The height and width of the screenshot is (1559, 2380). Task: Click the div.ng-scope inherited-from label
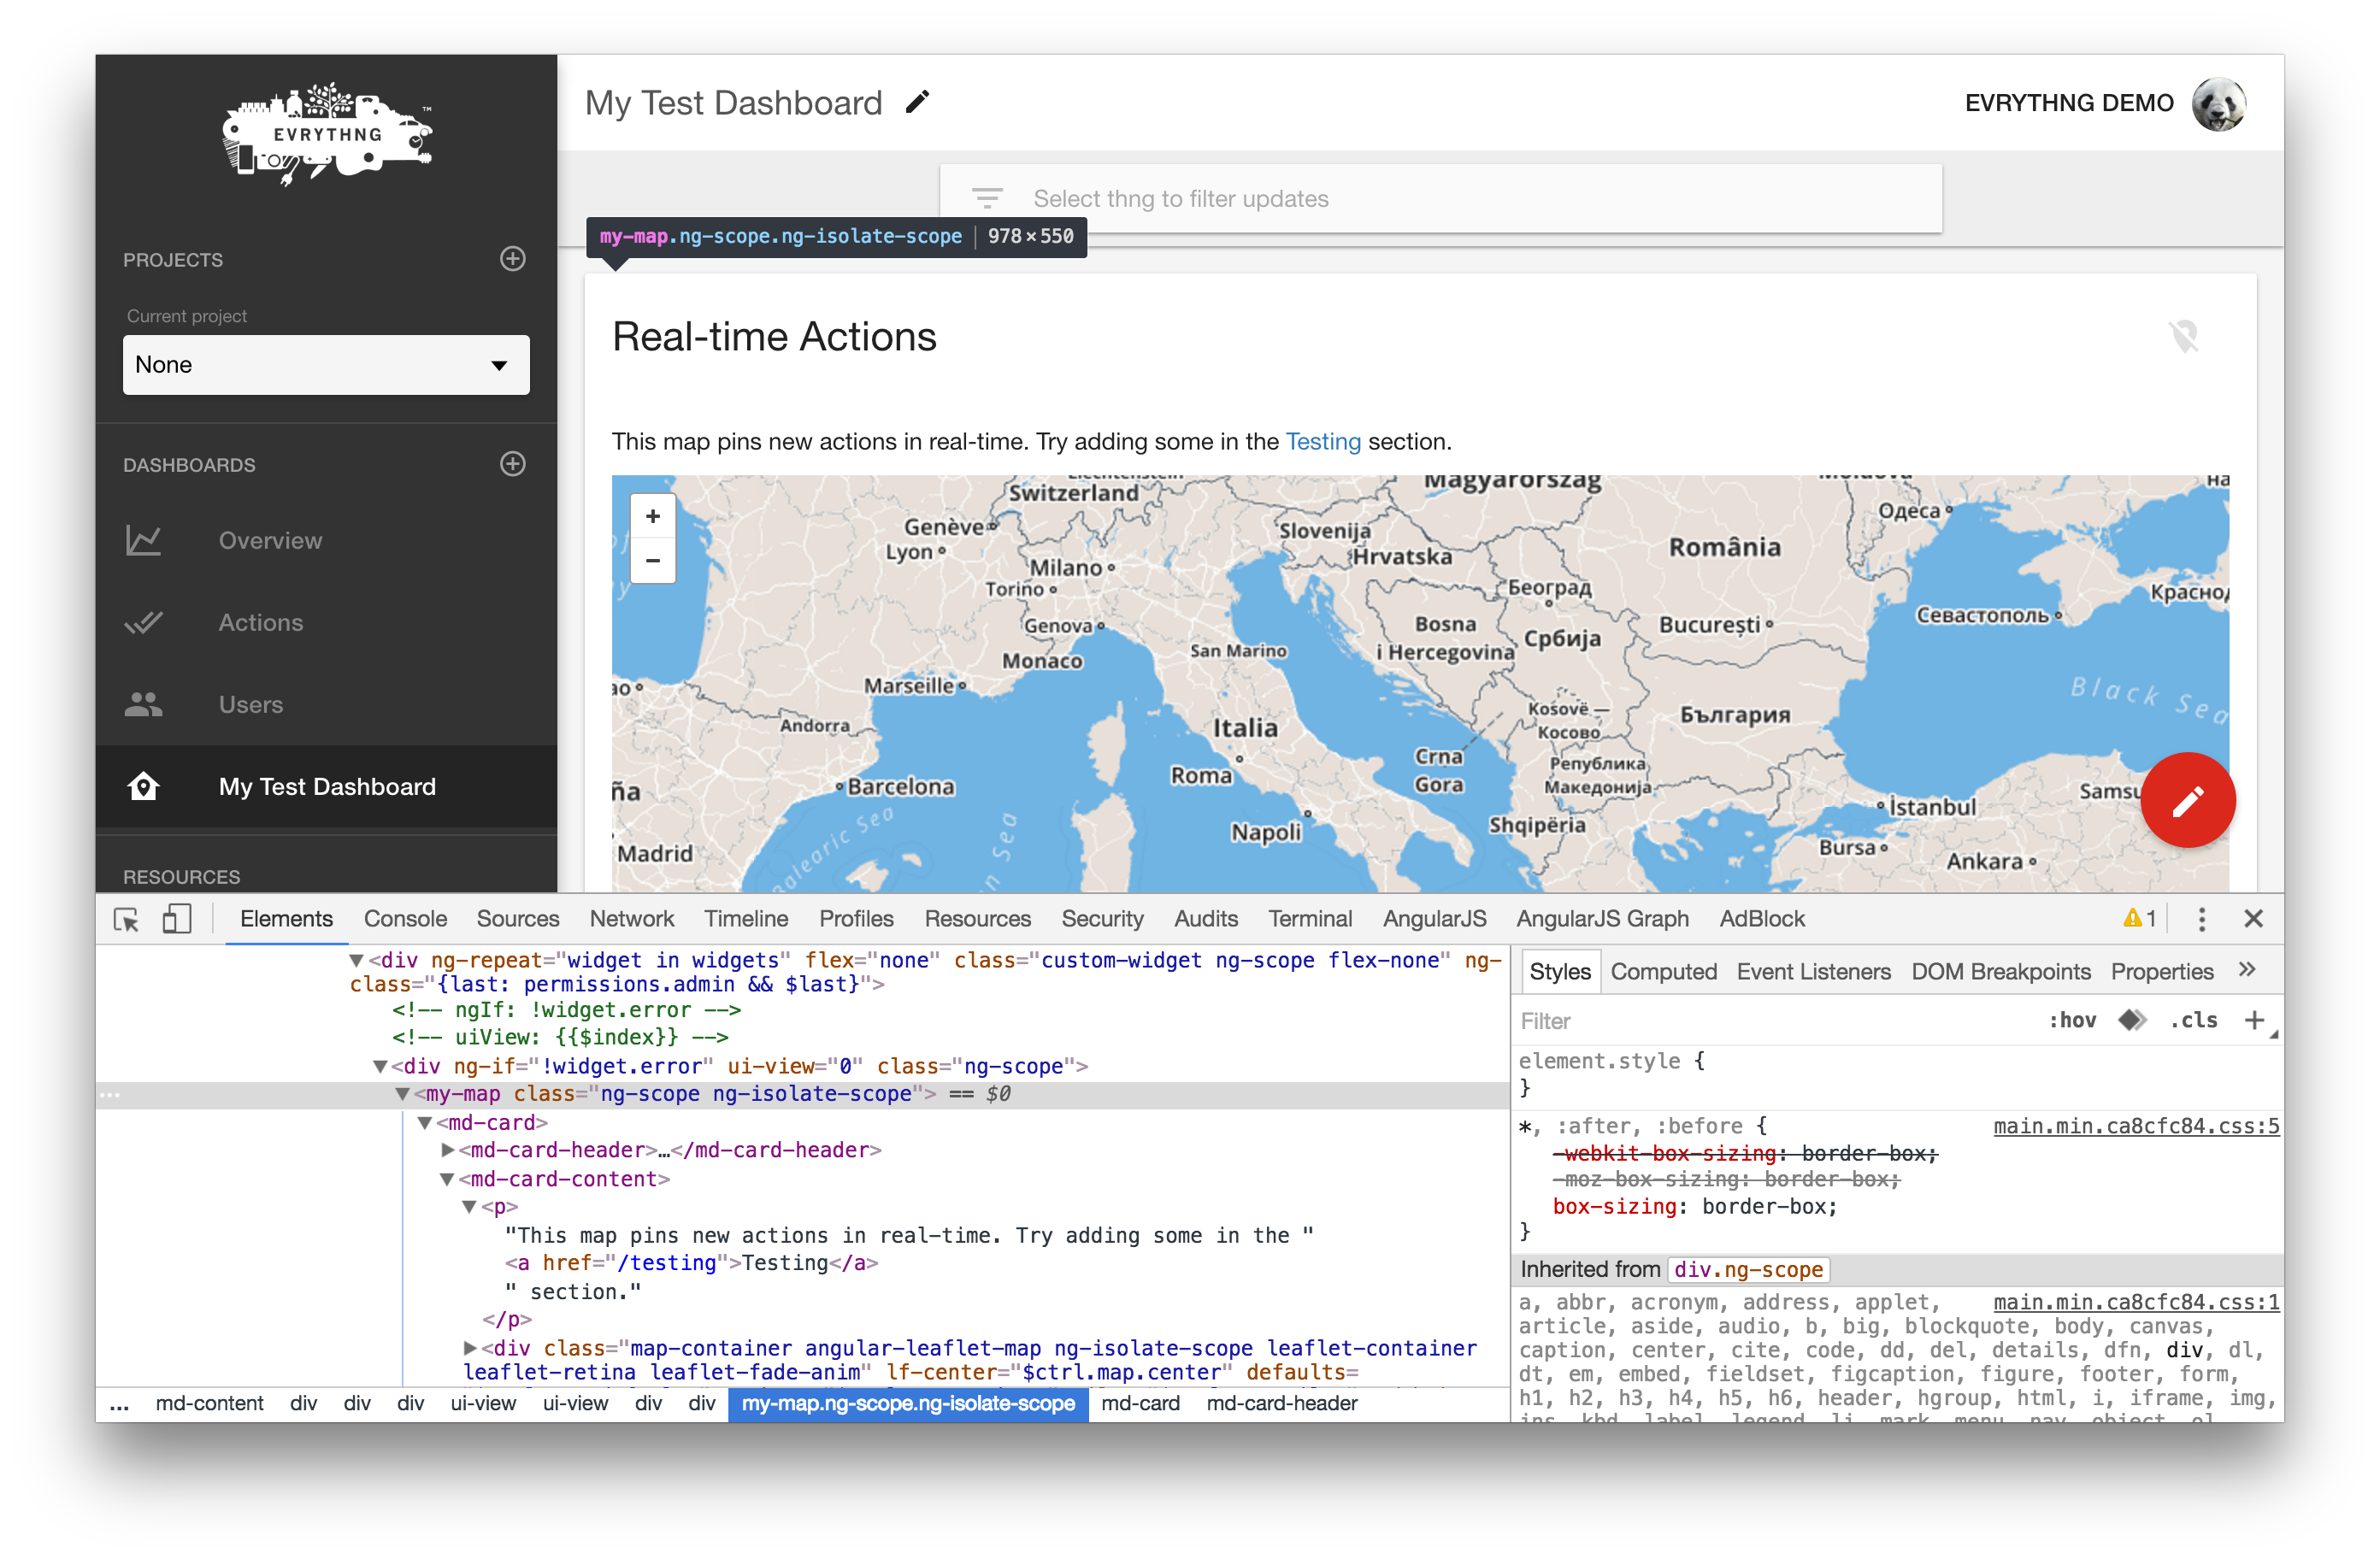(1748, 1269)
